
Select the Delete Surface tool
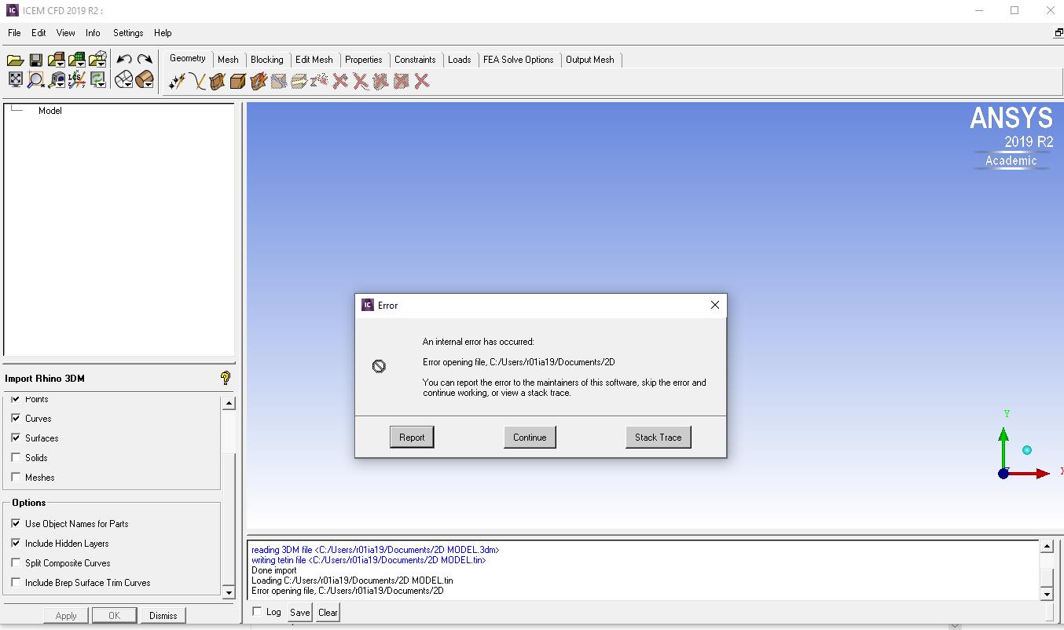click(381, 81)
